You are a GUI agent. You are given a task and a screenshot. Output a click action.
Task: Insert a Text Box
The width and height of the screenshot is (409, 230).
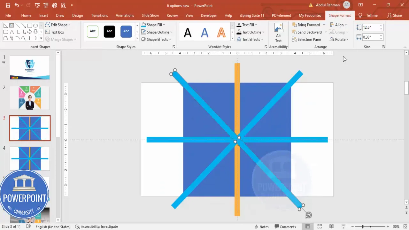(x=55, y=32)
